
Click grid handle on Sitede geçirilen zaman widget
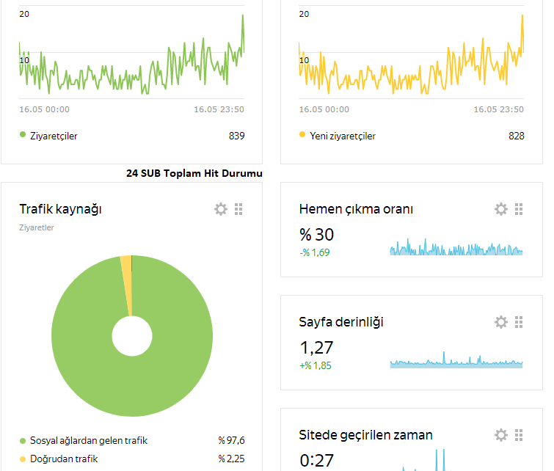519,435
